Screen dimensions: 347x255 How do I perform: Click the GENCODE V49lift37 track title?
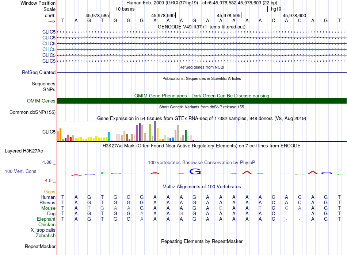click(x=201, y=27)
